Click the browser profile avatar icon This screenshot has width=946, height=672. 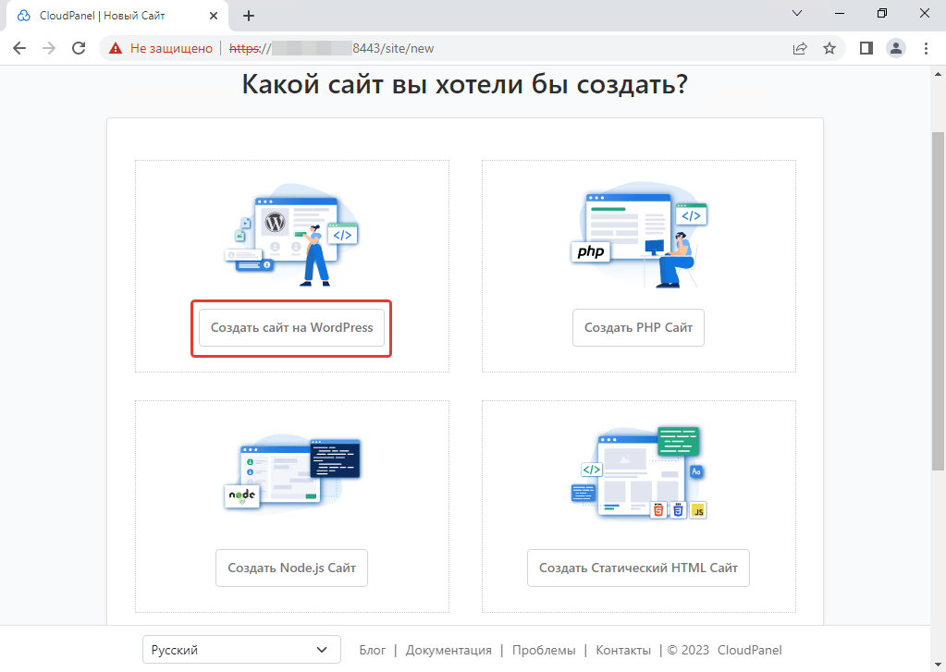click(895, 48)
